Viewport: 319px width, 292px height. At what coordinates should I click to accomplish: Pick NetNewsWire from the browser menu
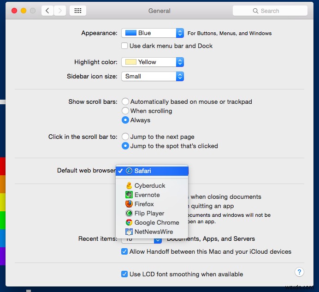152,232
